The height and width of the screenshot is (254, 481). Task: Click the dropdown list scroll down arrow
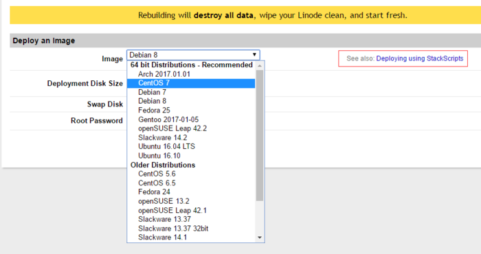pos(260,238)
